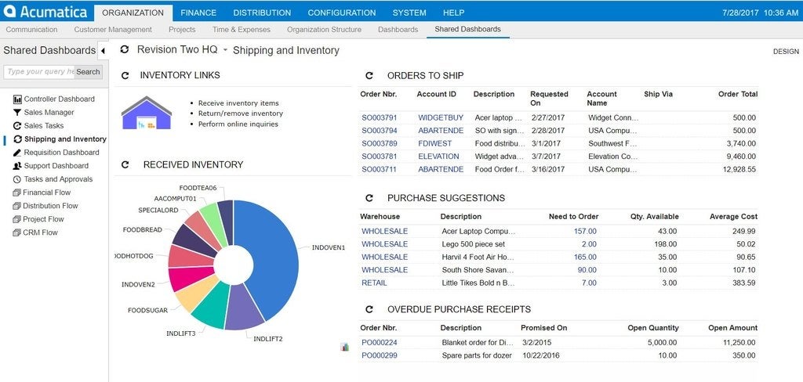Screen dimensions: 803x382
Task: Open sales order SO003791
Action: [x=379, y=117]
